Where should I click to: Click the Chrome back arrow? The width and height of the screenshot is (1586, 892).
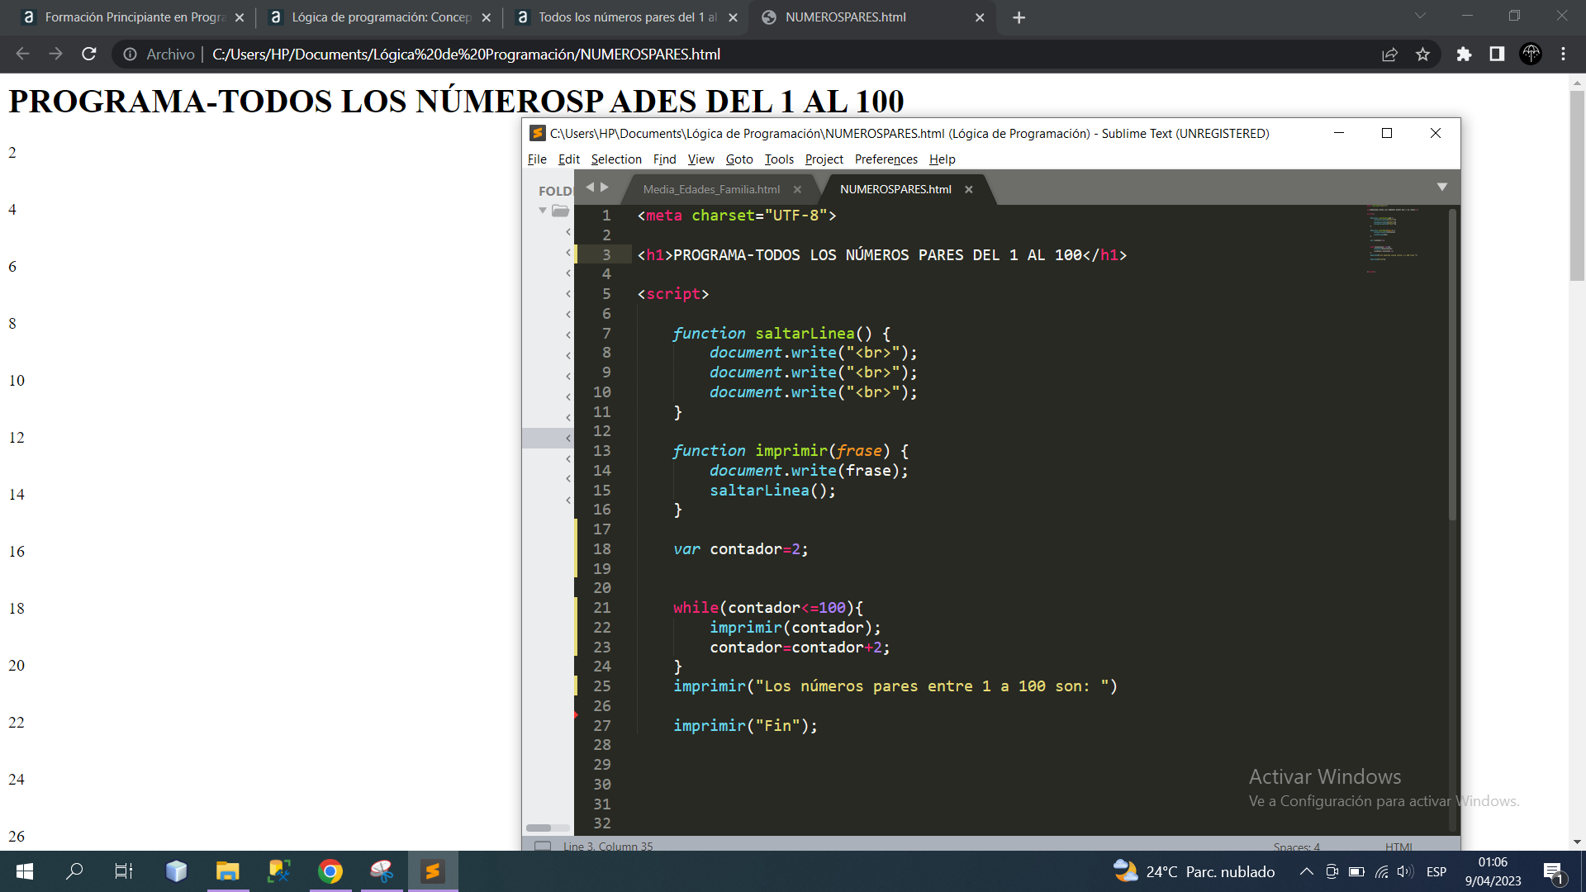pyautogui.click(x=22, y=54)
